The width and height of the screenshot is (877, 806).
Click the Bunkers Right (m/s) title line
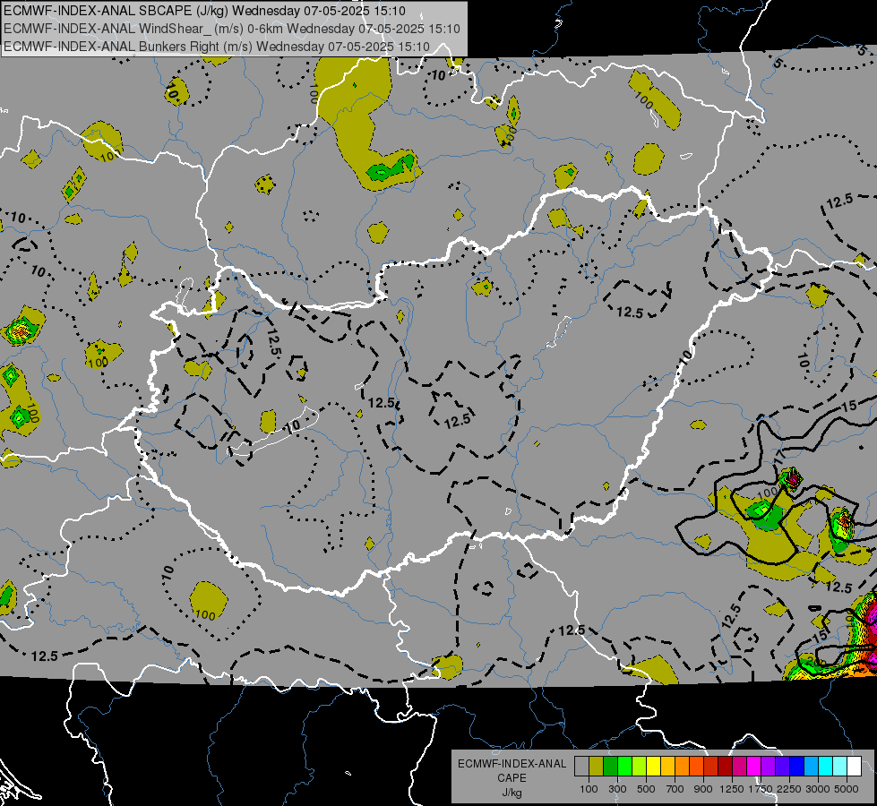(x=217, y=47)
